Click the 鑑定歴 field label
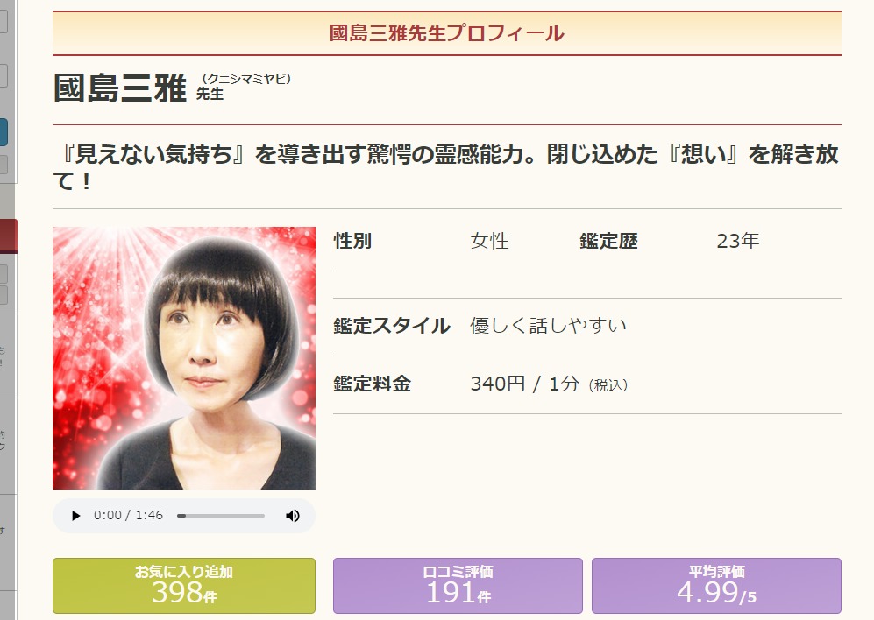Viewport: 874px width, 620px height. coord(608,241)
